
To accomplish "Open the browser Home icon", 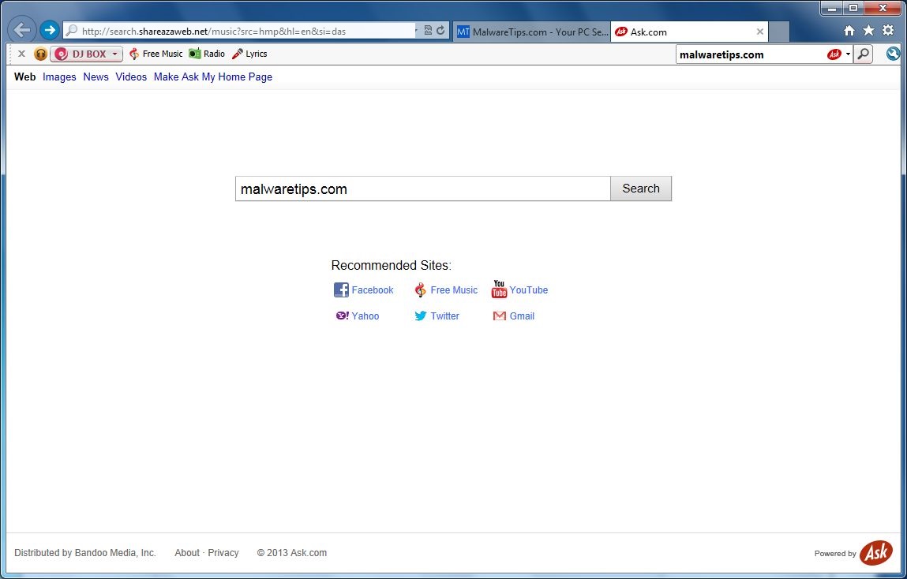I will pyautogui.click(x=849, y=31).
